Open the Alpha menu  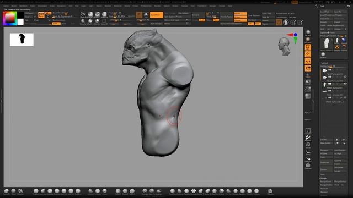click(x=6, y=6)
